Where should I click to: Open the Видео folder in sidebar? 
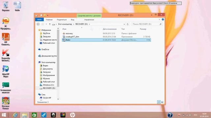45,66
